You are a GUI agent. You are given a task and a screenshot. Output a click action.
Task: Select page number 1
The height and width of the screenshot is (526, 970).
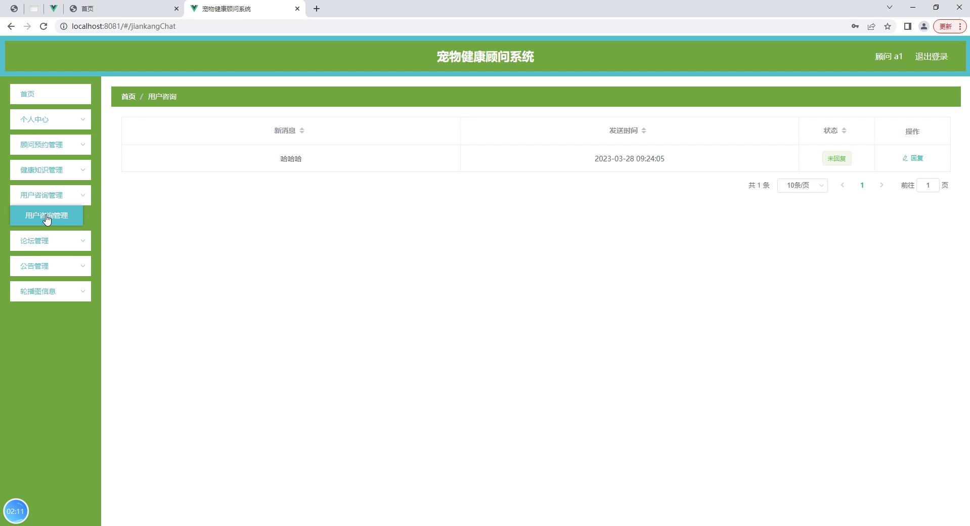click(x=862, y=185)
